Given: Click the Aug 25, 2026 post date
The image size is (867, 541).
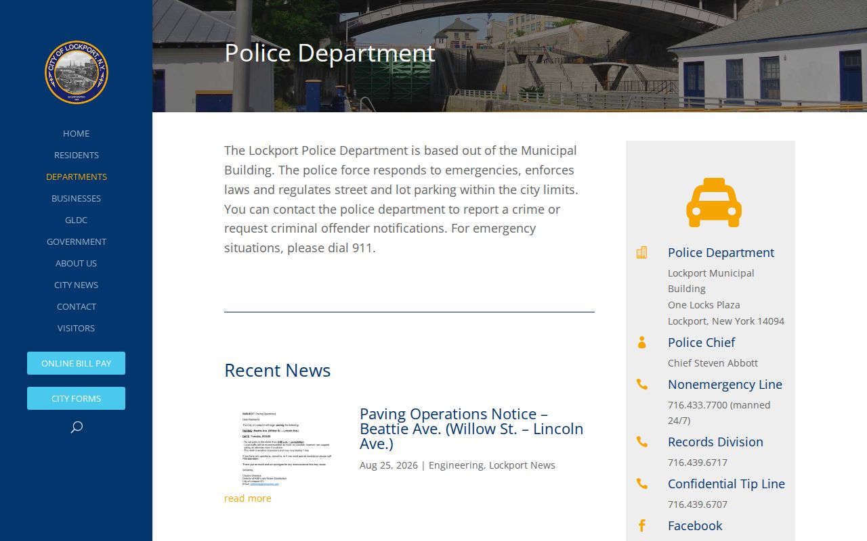Looking at the screenshot, I should [x=389, y=465].
